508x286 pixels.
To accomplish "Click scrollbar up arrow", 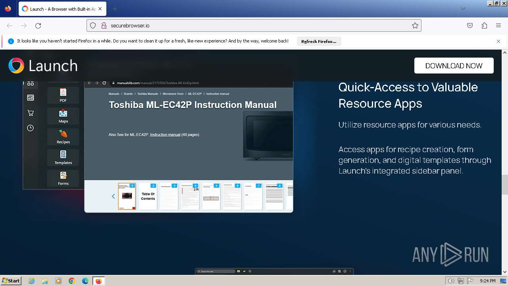I will (x=505, y=52).
